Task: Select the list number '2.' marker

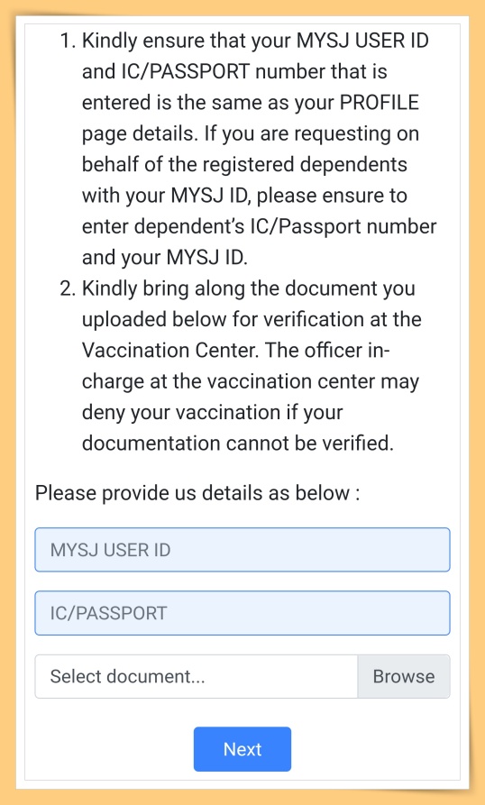Action: pos(69,288)
